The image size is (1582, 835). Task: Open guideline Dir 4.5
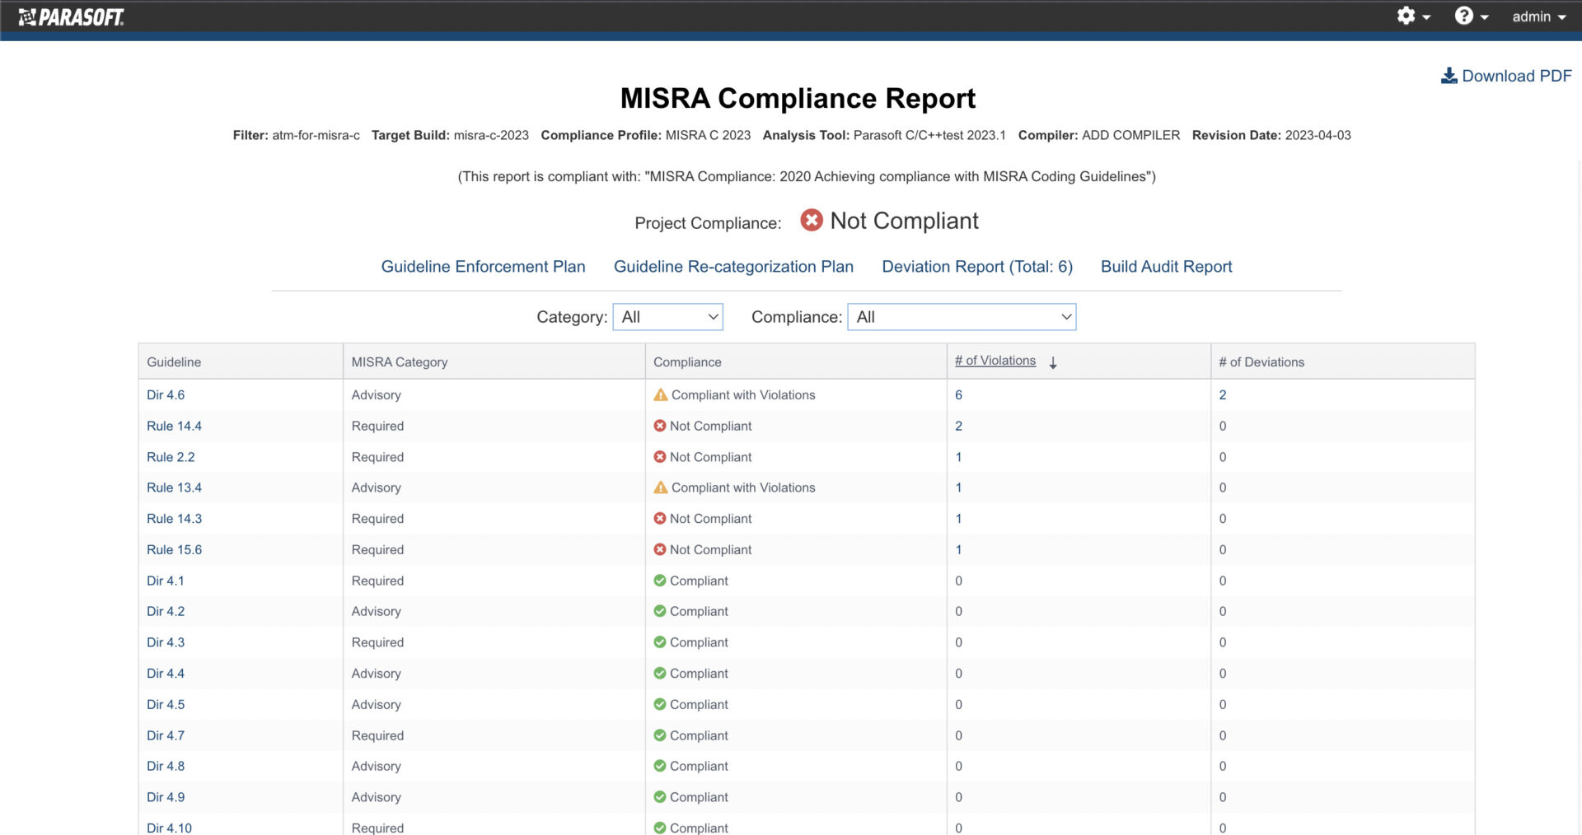click(166, 704)
